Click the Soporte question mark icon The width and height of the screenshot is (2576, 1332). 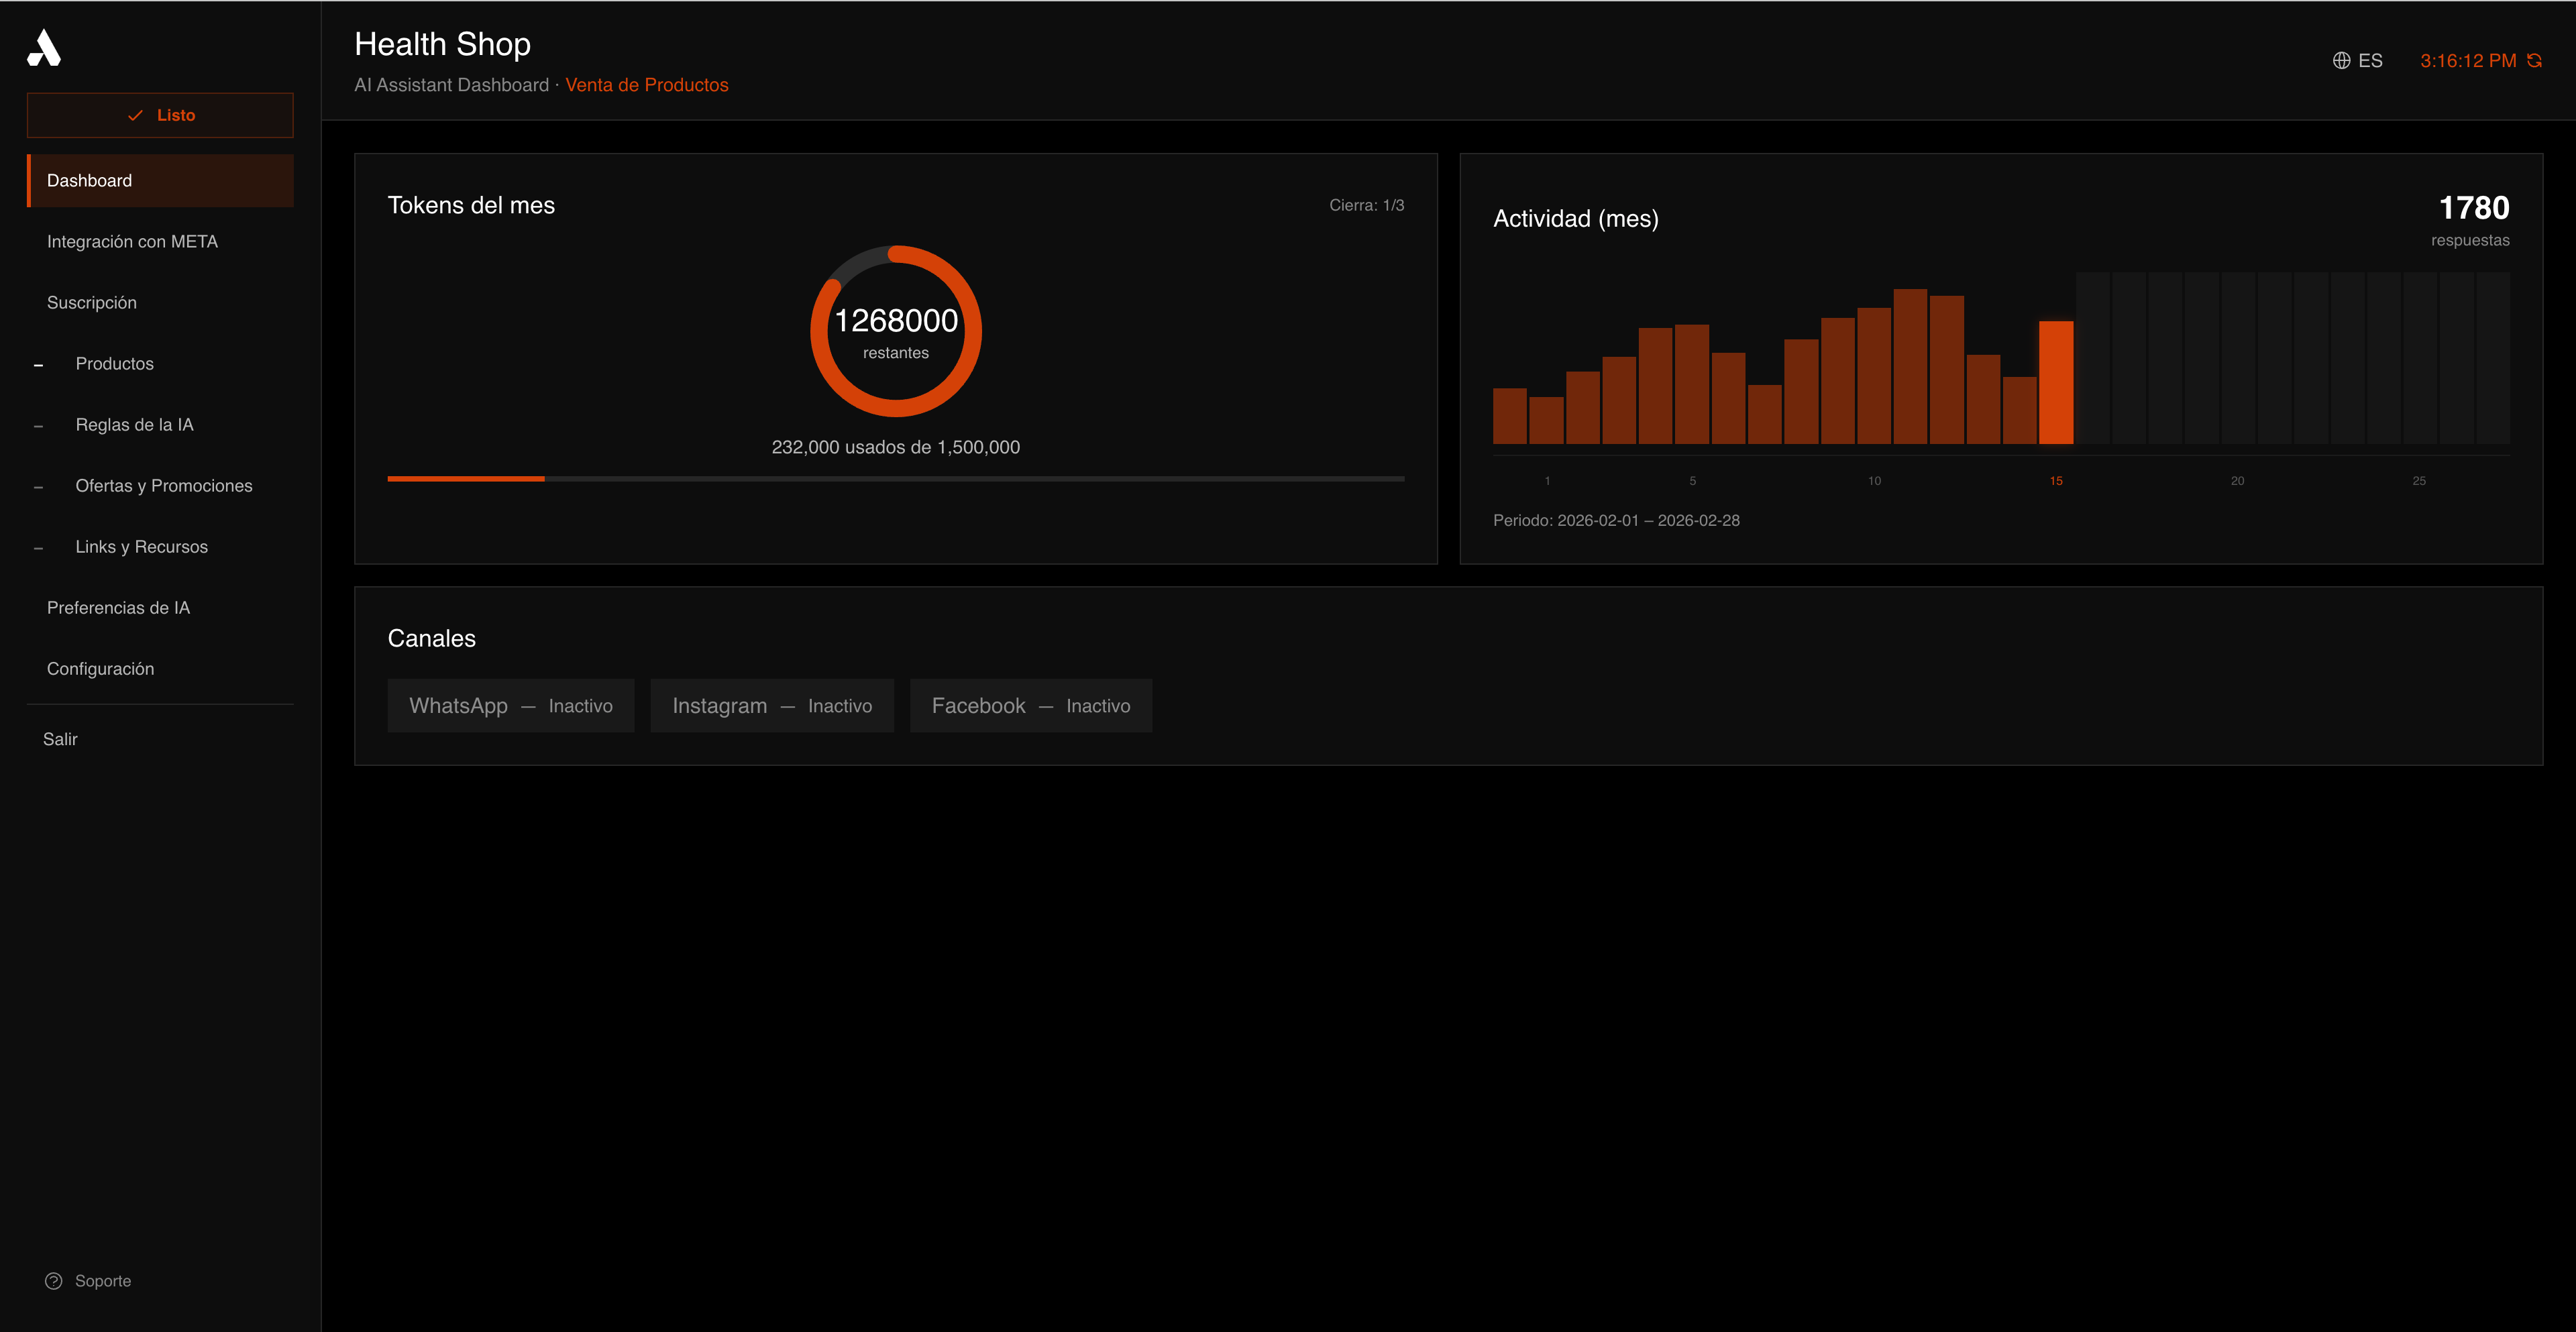coord(52,1280)
